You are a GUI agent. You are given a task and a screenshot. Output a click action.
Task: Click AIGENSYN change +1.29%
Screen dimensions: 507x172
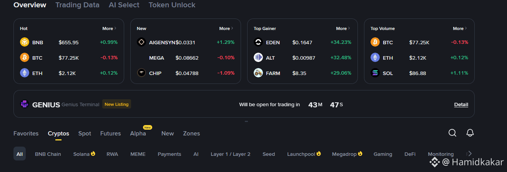tap(226, 42)
